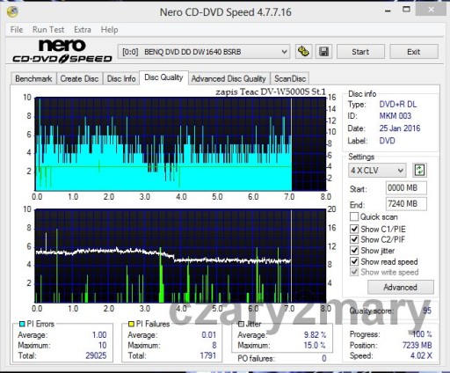Click the disc ID value MKM 003

click(396, 116)
